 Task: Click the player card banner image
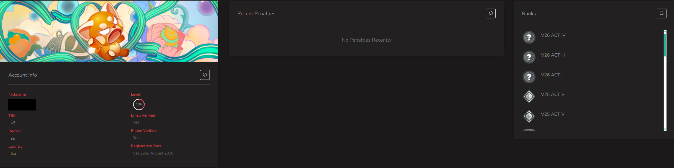click(109, 31)
